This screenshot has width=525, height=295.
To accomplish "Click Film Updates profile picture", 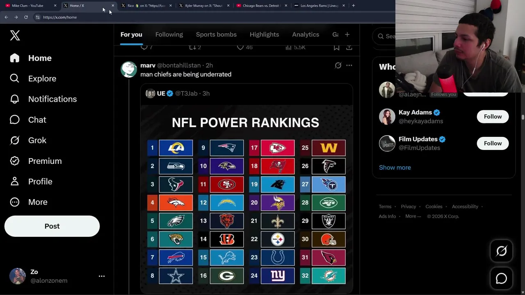I will click(387, 143).
